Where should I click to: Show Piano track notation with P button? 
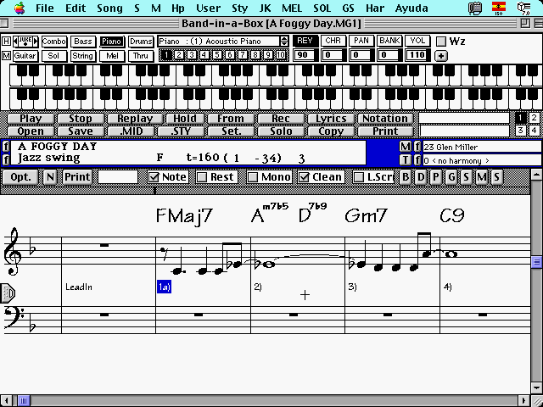pyautogui.click(x=435, y=177)
